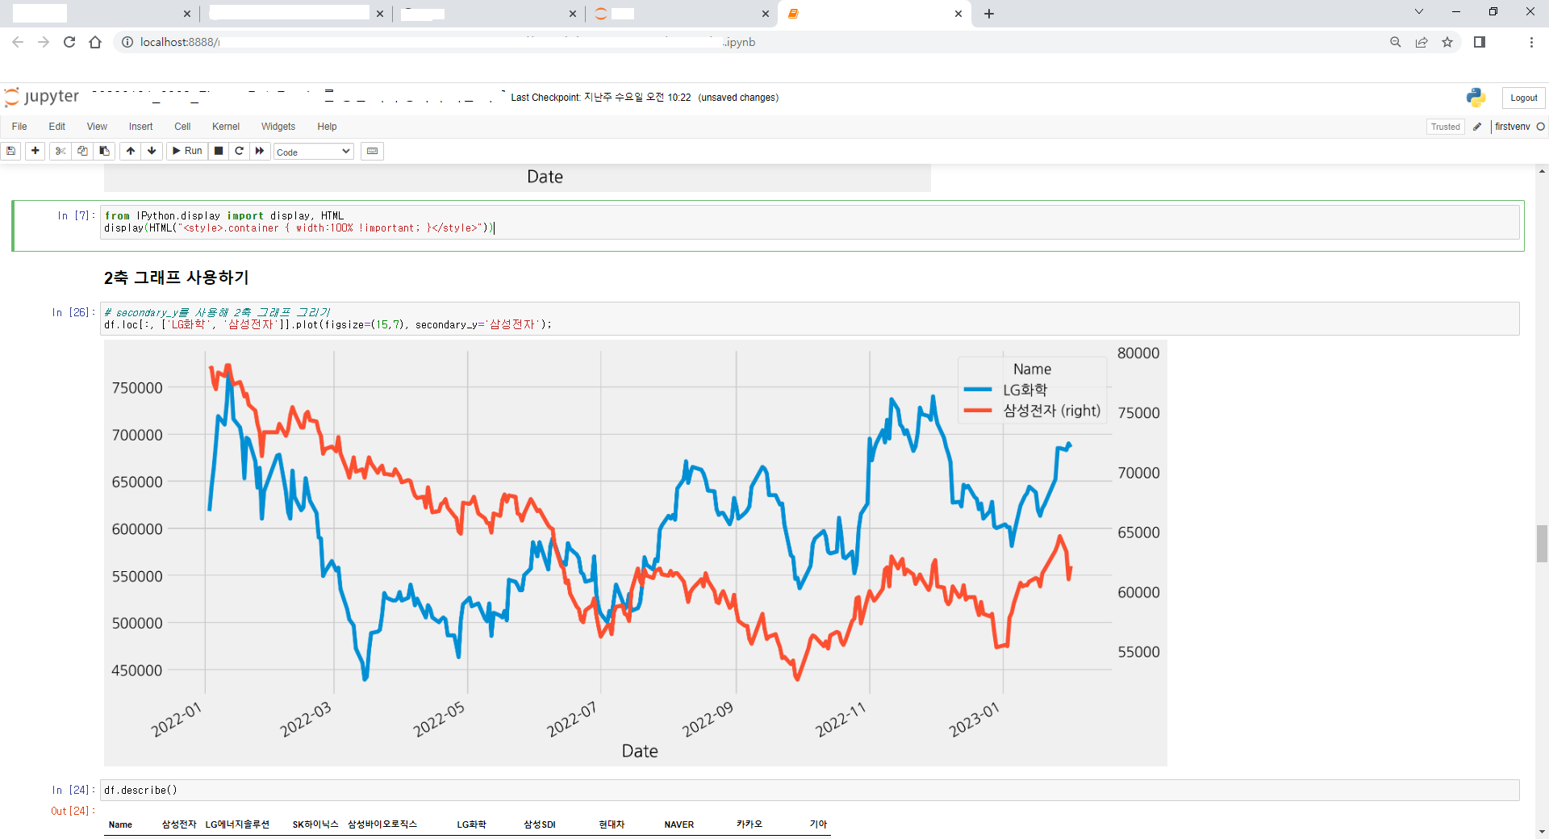Open the File menu
This screenshot has height=839, width=1549.
tap(19, 127)
